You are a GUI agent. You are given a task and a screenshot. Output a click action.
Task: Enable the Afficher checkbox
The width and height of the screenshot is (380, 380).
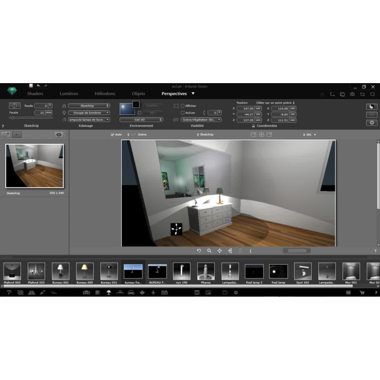coord(183,106)
